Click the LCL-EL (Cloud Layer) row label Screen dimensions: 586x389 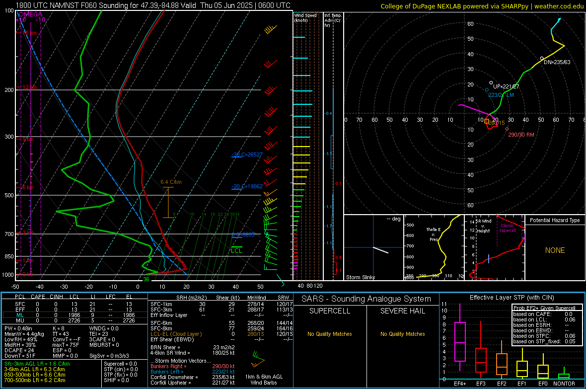(176, 334)
